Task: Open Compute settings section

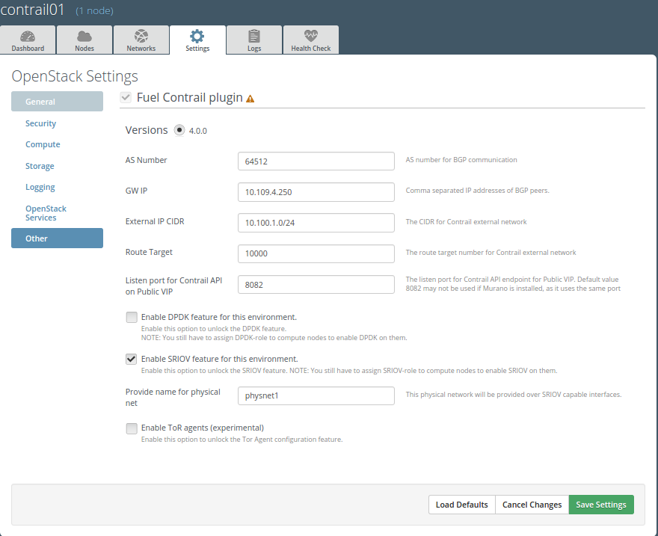Action: coord(43,144)
